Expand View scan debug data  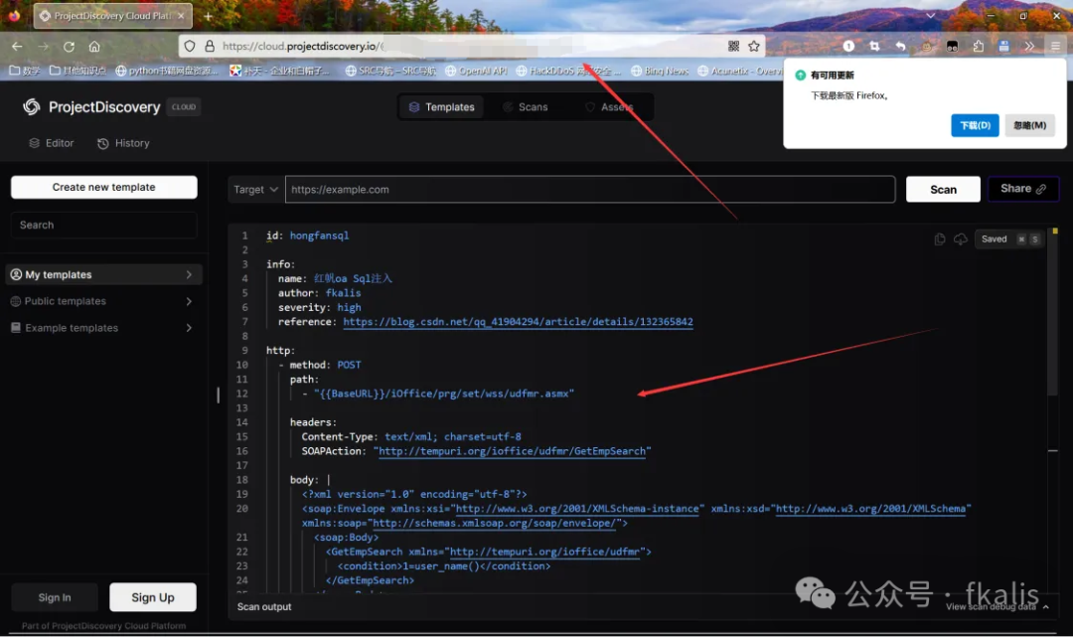997,607
